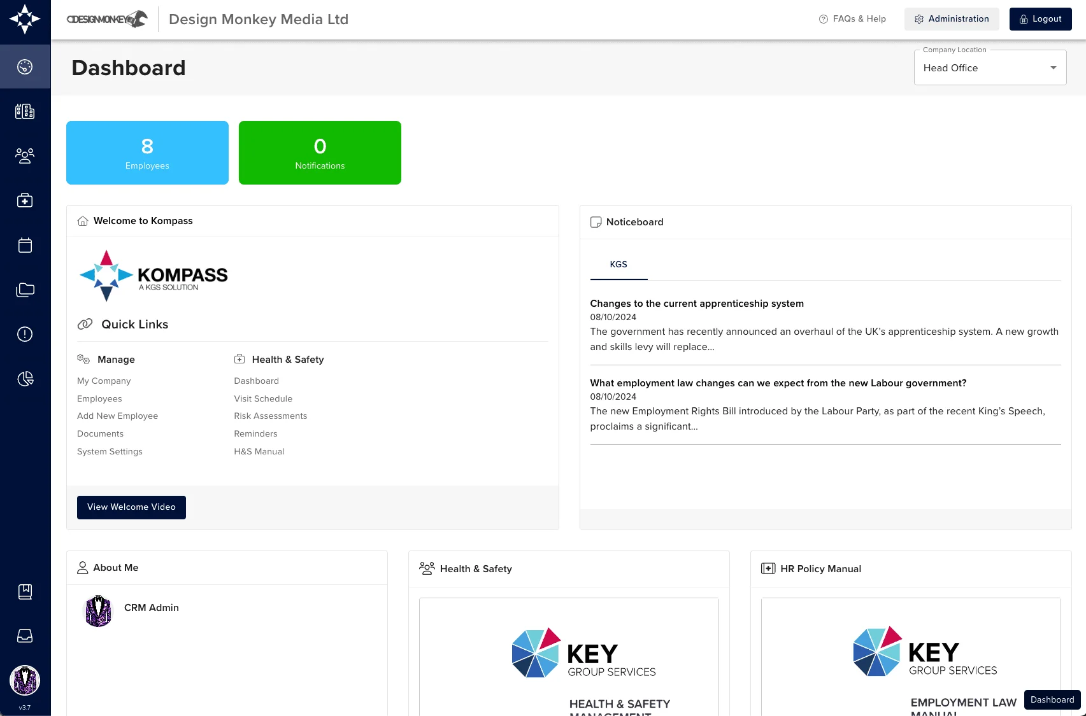Open the reports pie chart sidebar icon
This screenshot has width=1086, height=716.
25,379
